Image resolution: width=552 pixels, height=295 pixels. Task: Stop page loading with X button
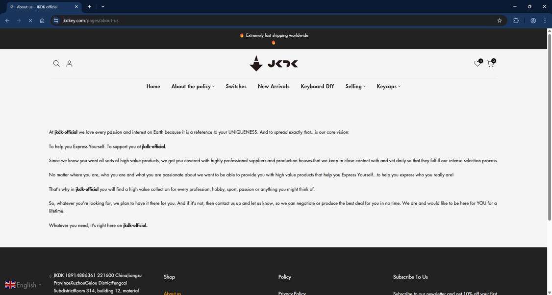point(30,21)
